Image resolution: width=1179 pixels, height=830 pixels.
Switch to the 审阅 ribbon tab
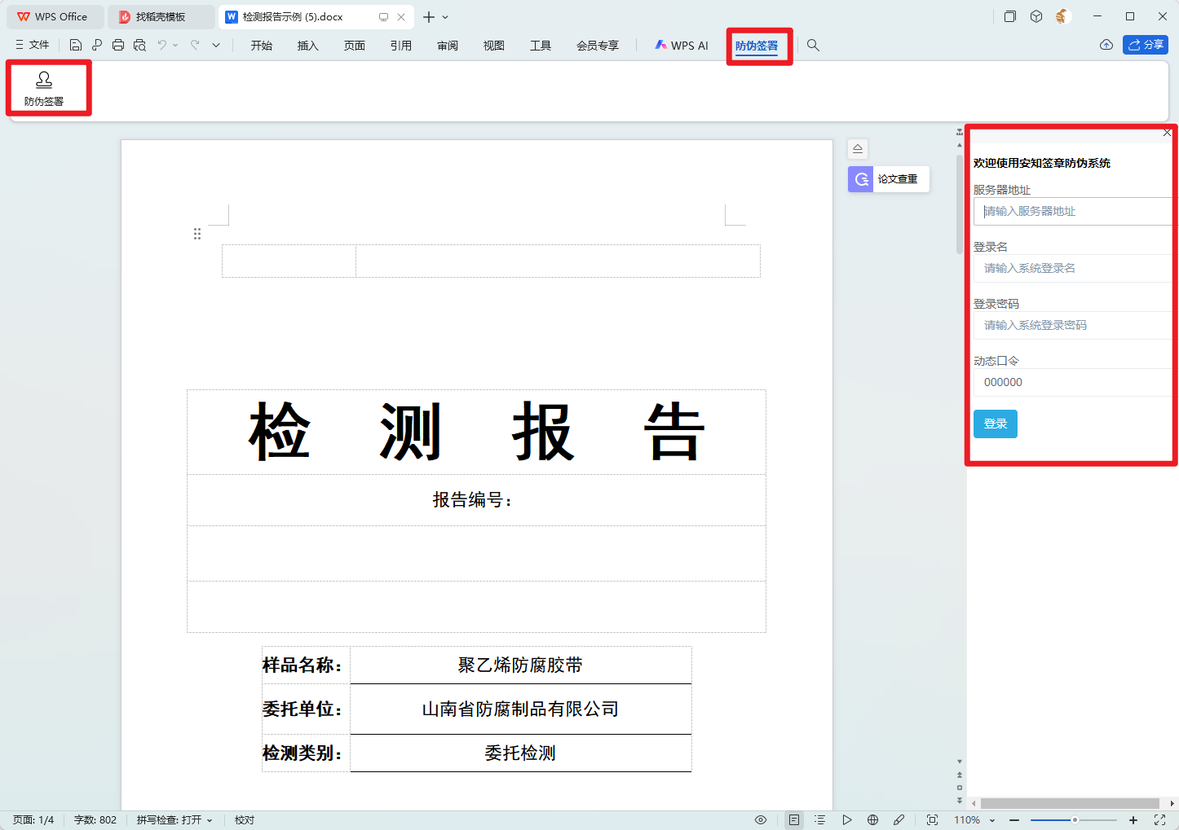click(447, 45)
